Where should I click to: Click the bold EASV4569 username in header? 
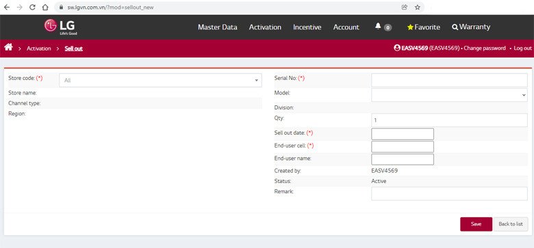[x=414, y=49]
